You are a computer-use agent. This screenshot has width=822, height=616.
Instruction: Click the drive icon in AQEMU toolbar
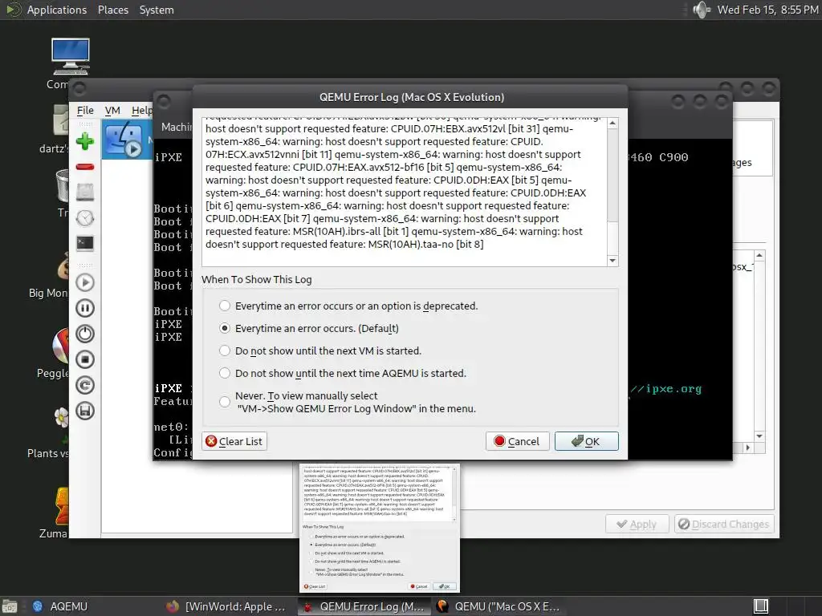[x=85, y=192]
